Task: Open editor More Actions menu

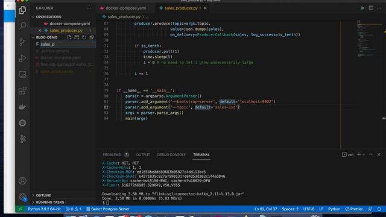Action: 379,8
